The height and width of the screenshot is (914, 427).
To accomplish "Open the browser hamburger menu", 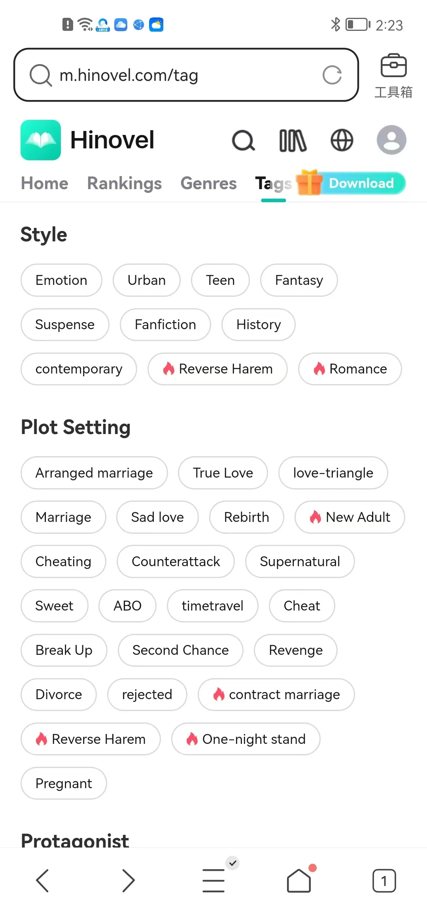I will tap(214, 880).
